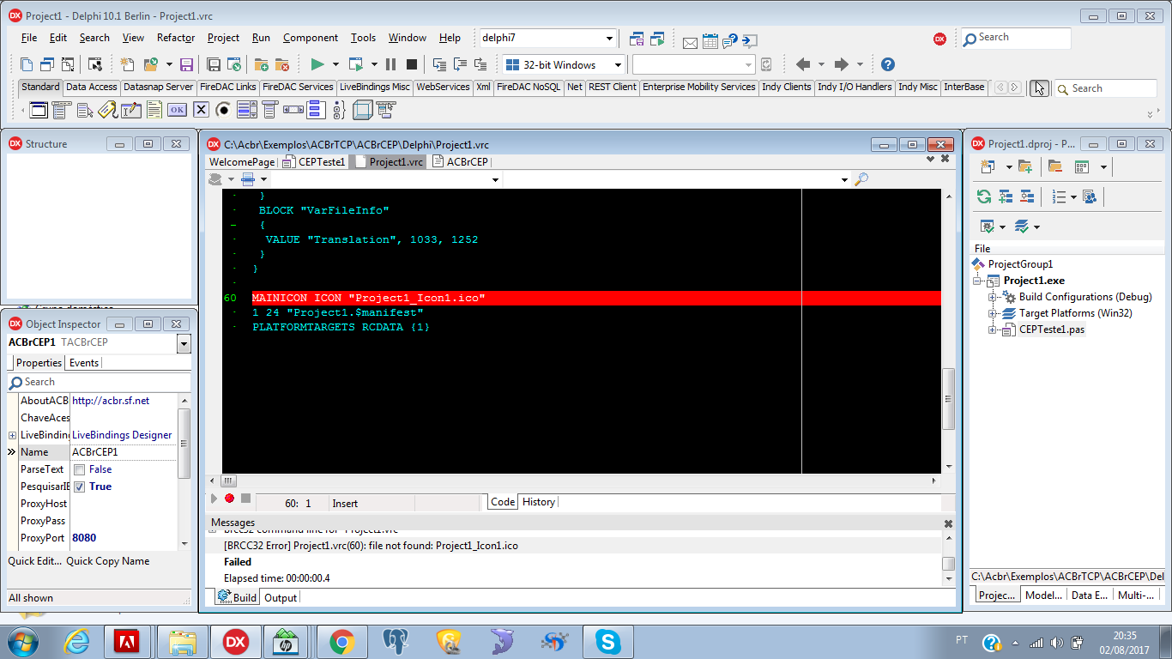Select the TEdit component in palette
Screen dimensions: 1172x659
click(x=130, y=110)
